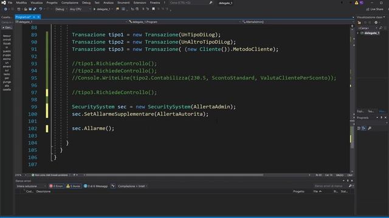Image resolution: width=389 pixels, height=218 pixels.
Task: Open the Modifica menu
Action: (21, 2)
